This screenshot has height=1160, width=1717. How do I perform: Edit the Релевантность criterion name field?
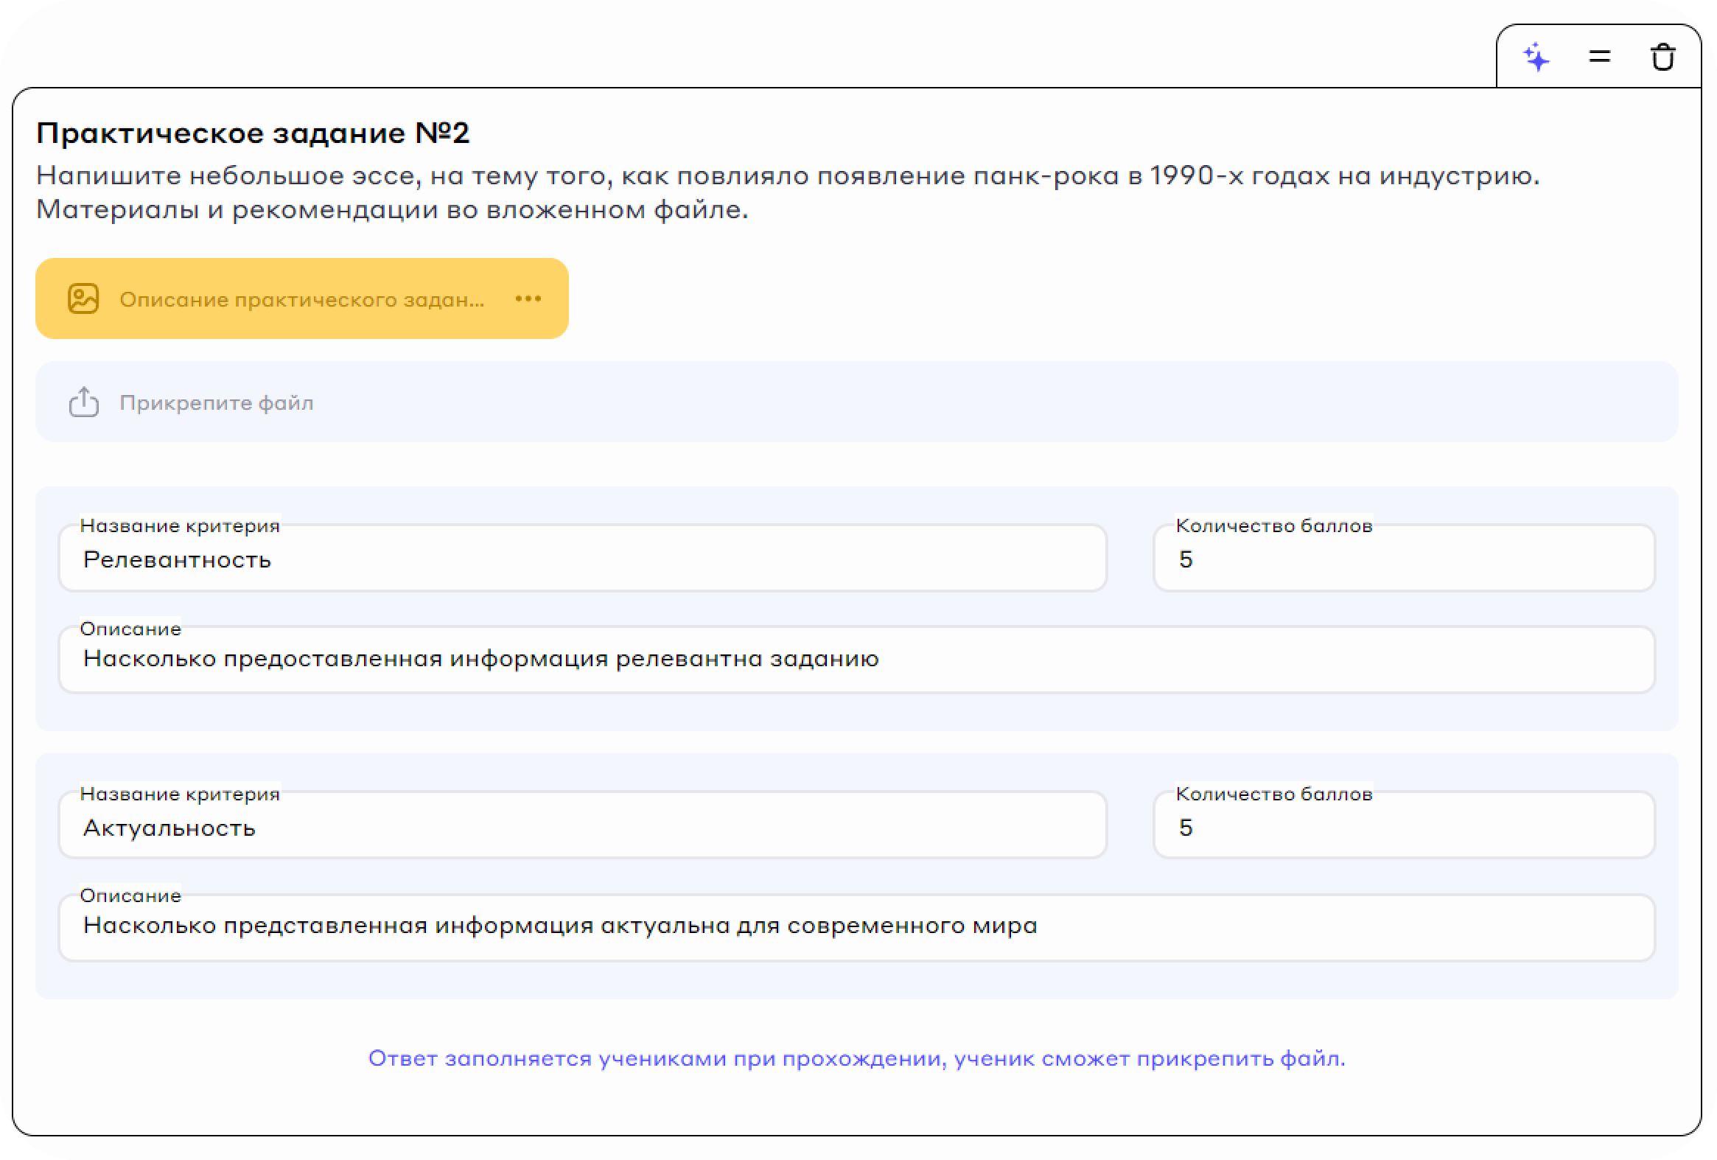point(582,559)
